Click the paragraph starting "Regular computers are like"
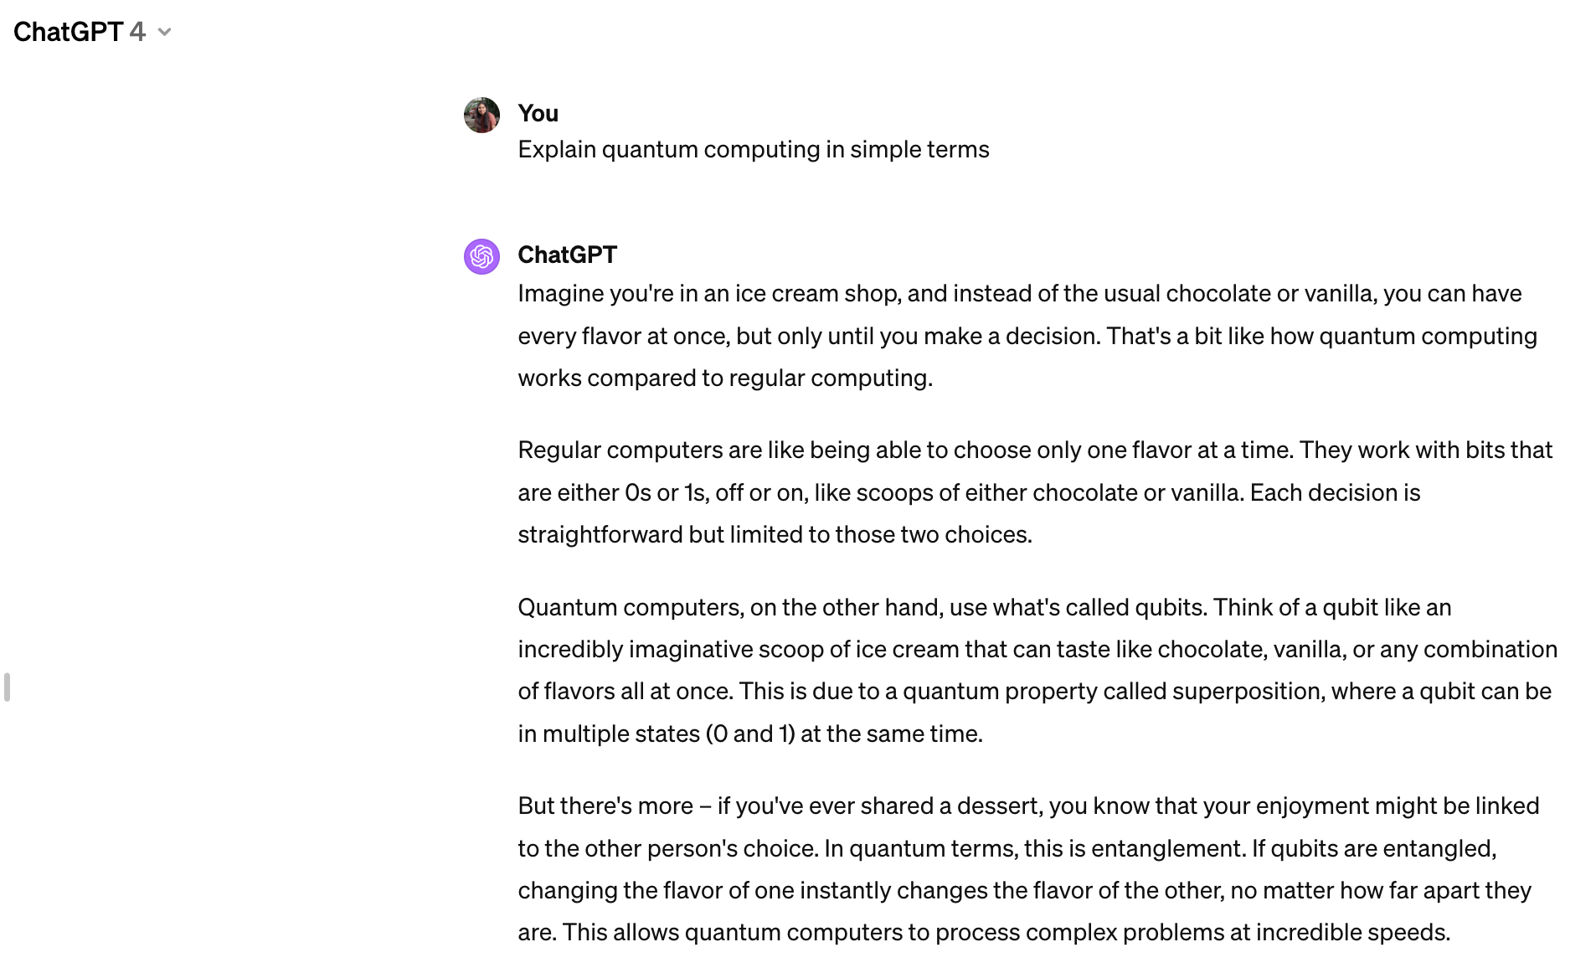Viewport: 1596px width, 973px height. coord(1035,492)
